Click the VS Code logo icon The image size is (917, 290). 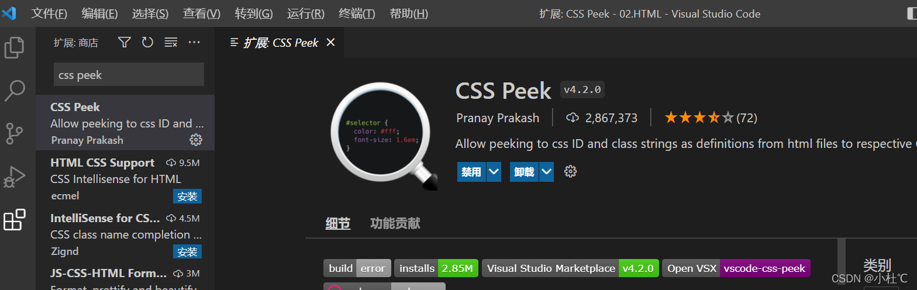tap(9, 13)
